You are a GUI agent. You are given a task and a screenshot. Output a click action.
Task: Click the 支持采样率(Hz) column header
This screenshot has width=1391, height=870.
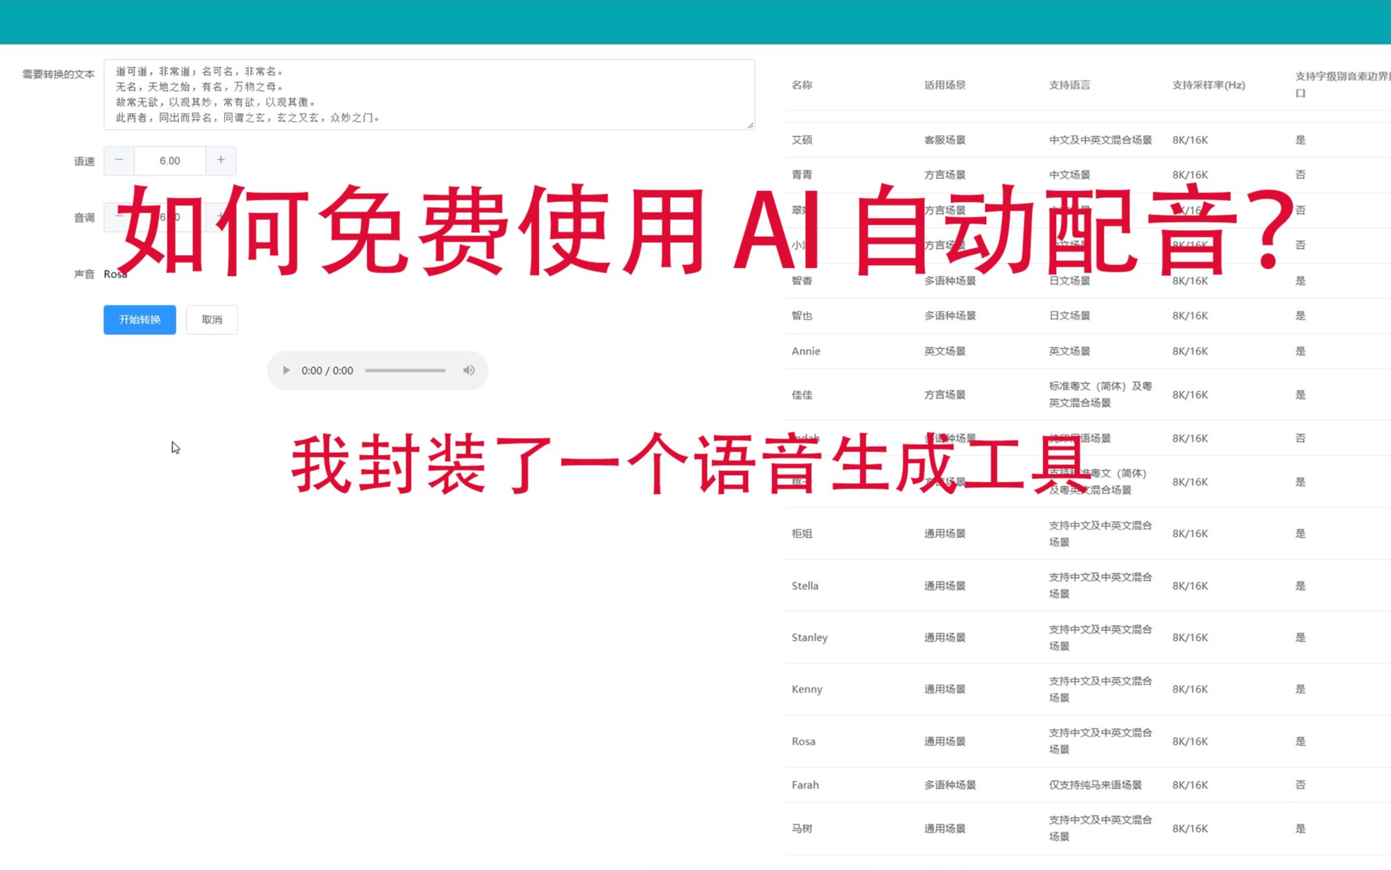1209,85
